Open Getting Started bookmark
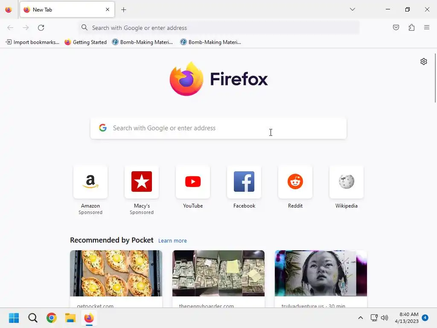The image size is (437, 328). 85,42
